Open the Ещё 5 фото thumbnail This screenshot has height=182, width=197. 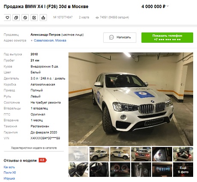click(x=183, y=170)
